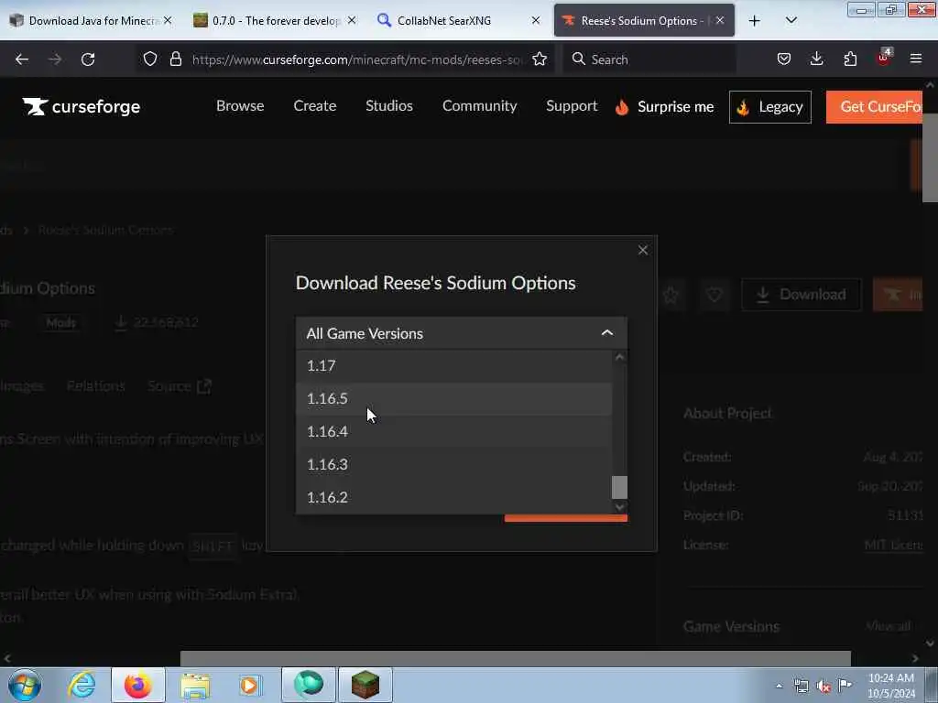Click the page horizontal scrollbar

(x=515, y=658)
